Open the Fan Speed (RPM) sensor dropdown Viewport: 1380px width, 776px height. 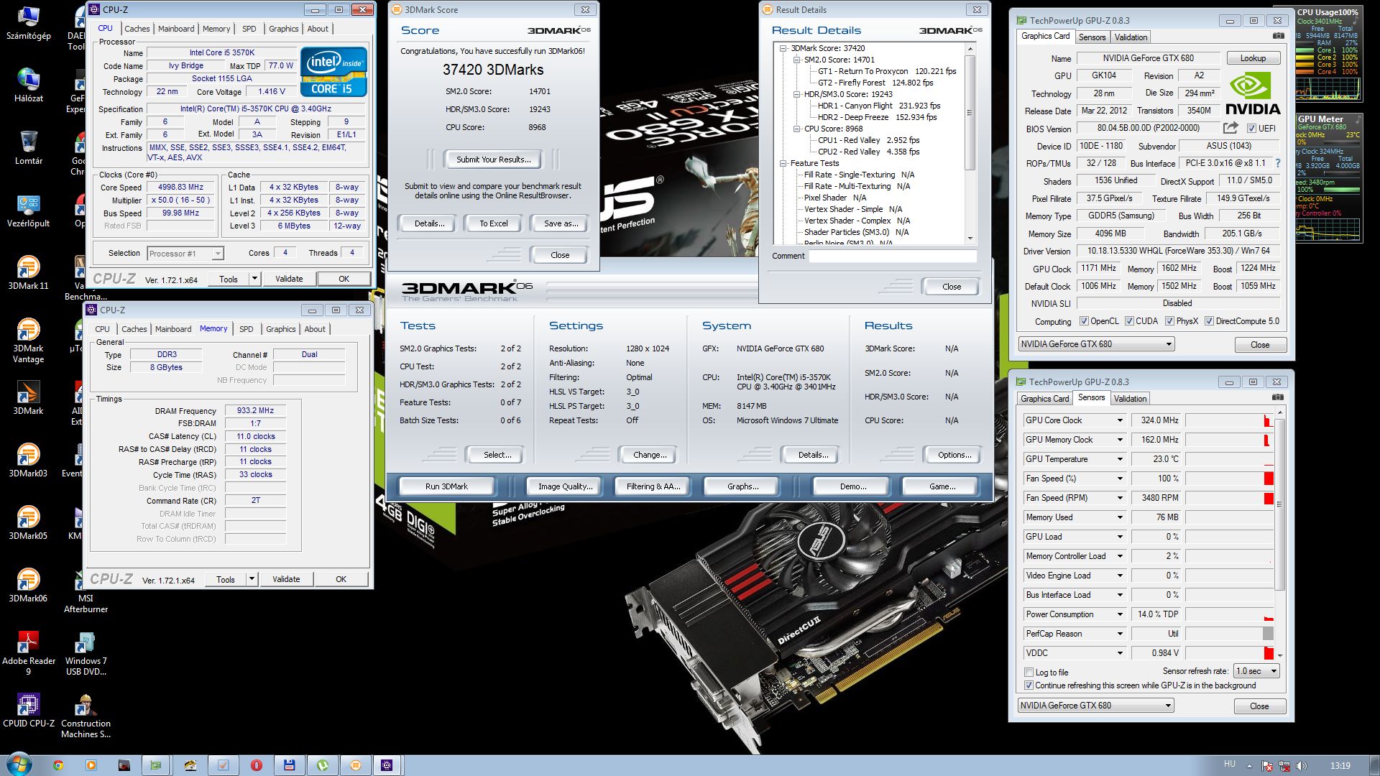coord(1119,498)
